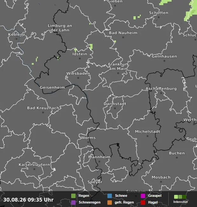Click the gefr. Regen legend text
This screenshot has height=207, width=197.
124,202
